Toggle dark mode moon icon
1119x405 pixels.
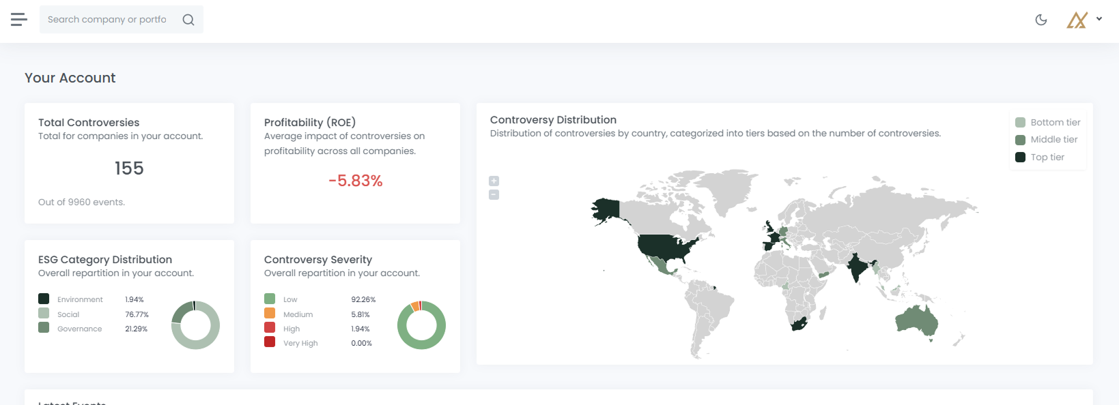click(1041, 20)
